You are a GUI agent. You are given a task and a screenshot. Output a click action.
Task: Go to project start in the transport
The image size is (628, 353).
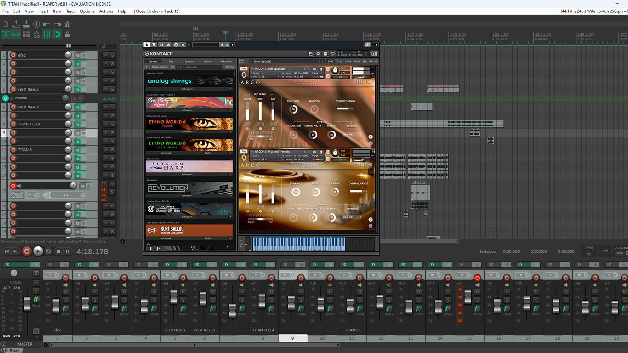(x=6, y=251)
